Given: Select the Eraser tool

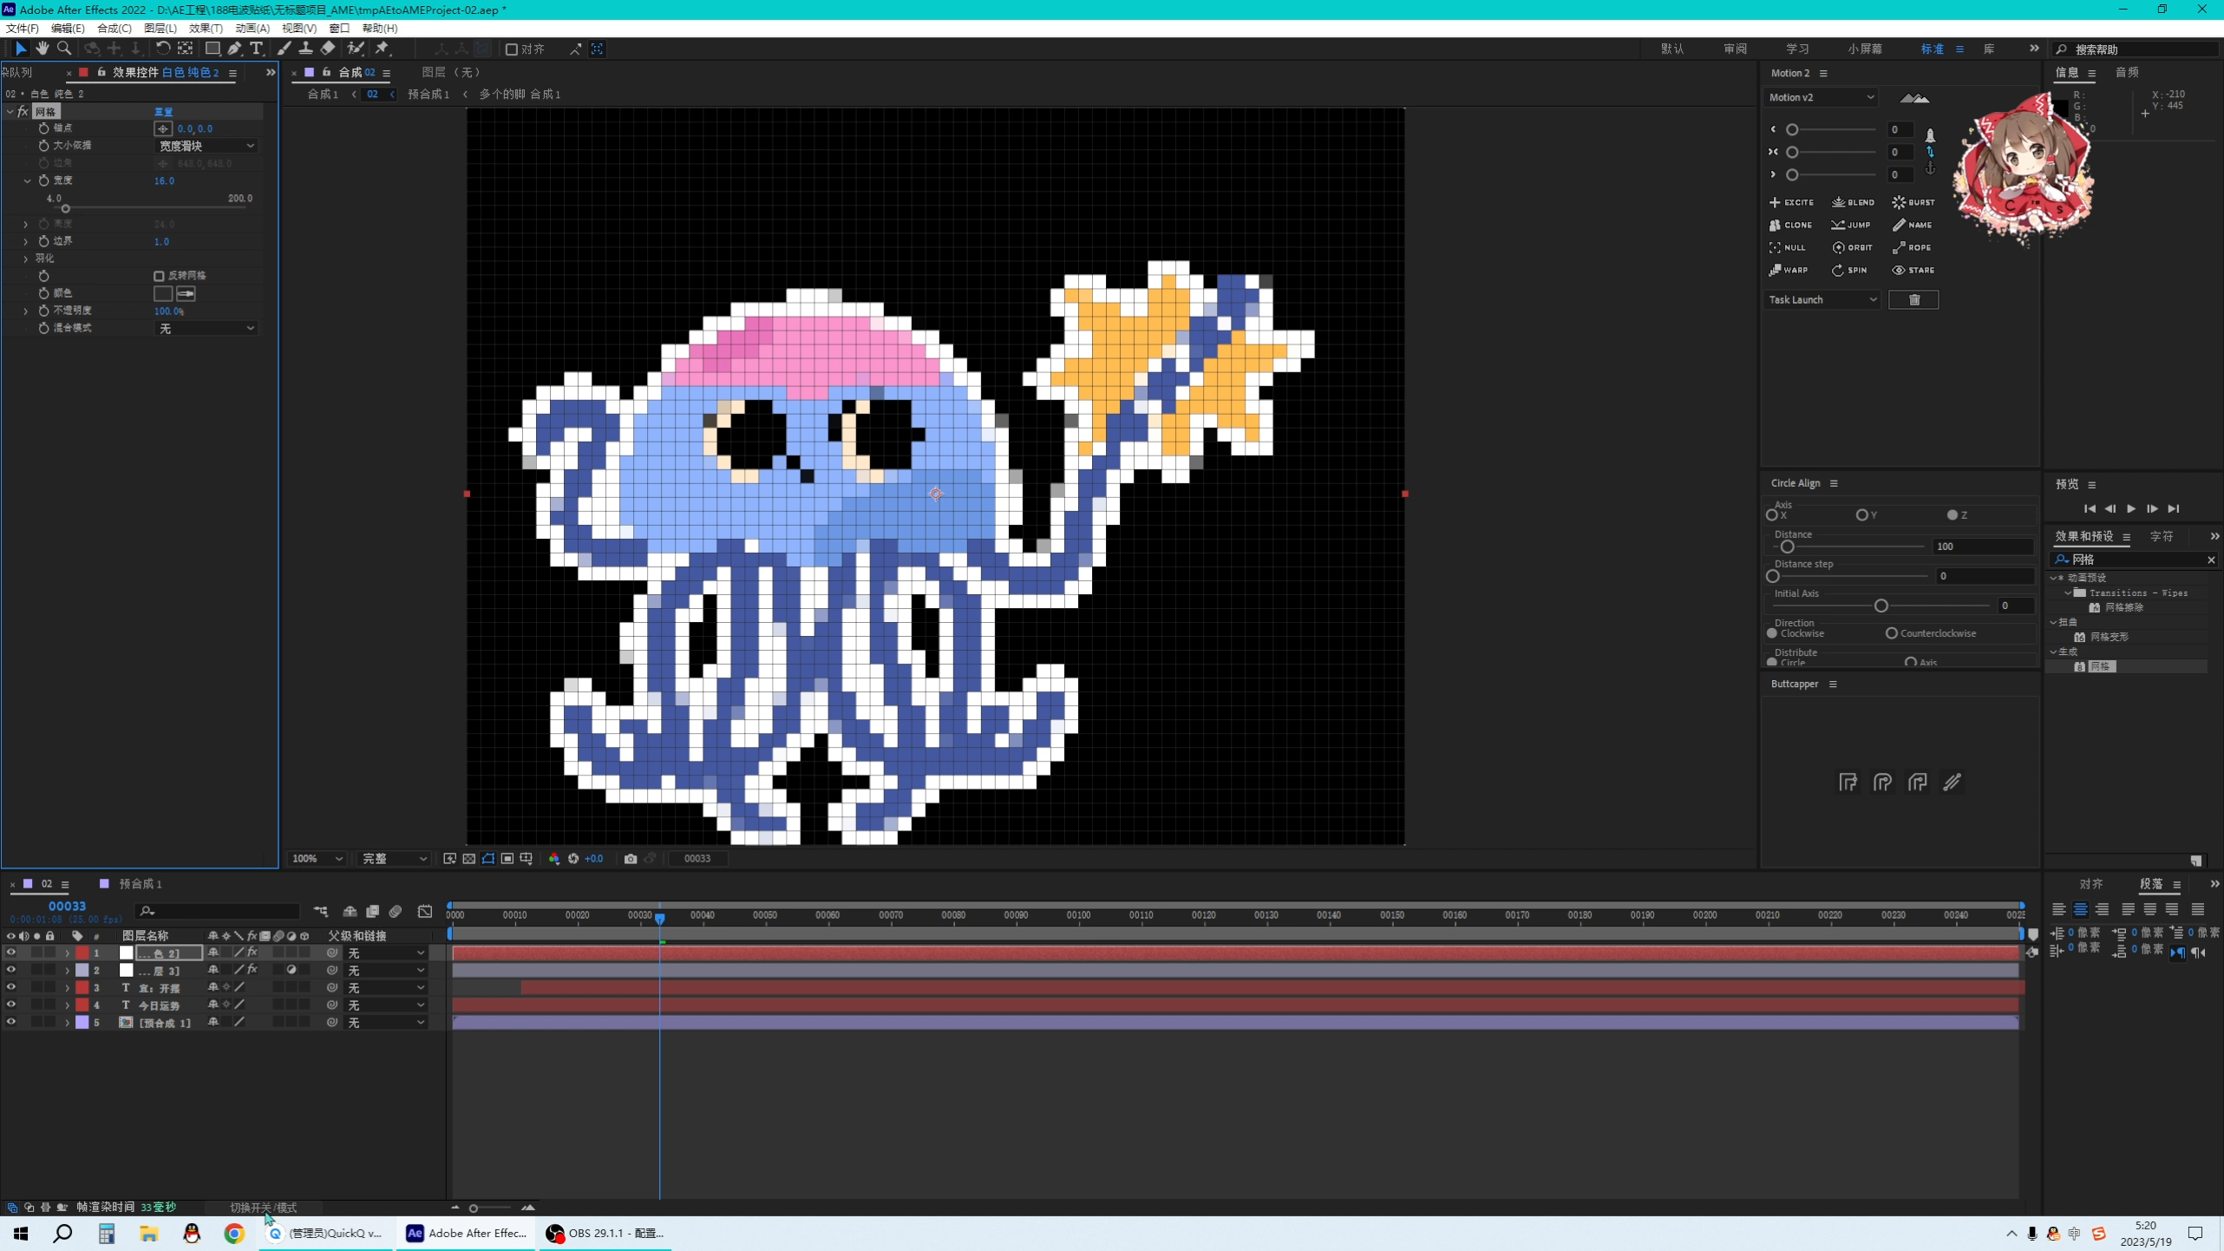Looking at the screenshot, I should (328, 49).
